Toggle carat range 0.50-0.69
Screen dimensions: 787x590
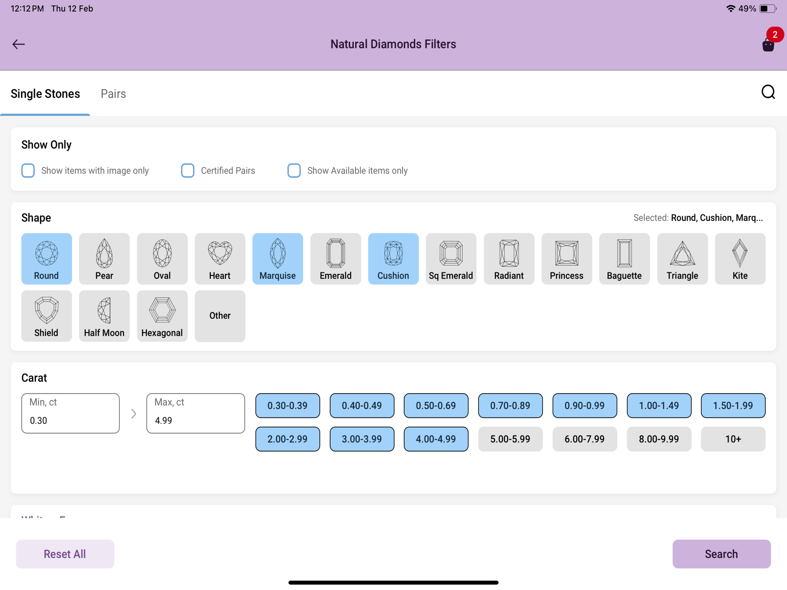[436, 405]
